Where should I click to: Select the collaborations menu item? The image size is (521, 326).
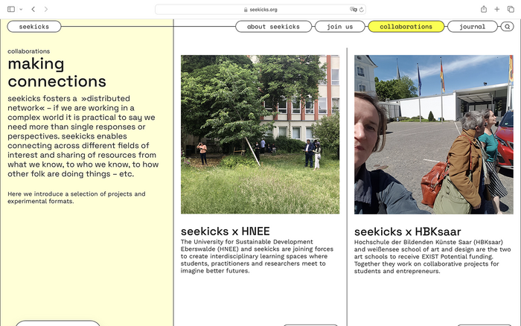click(406, 27)
